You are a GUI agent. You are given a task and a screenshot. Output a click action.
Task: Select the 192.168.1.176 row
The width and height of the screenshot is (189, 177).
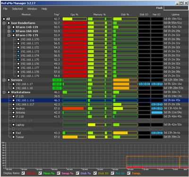tap(94, 64)
